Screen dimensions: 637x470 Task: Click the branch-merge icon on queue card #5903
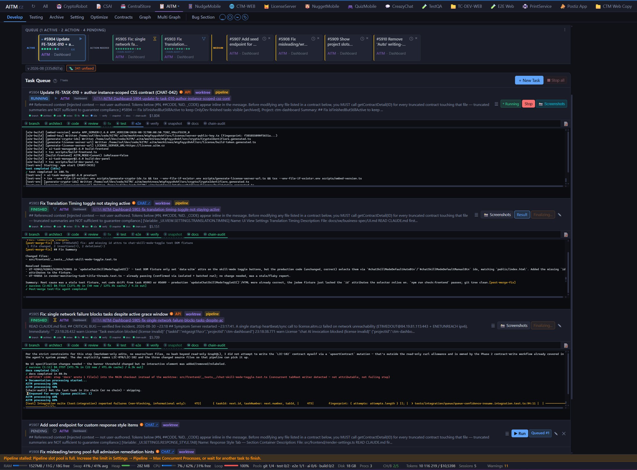(x=204, y=39)
